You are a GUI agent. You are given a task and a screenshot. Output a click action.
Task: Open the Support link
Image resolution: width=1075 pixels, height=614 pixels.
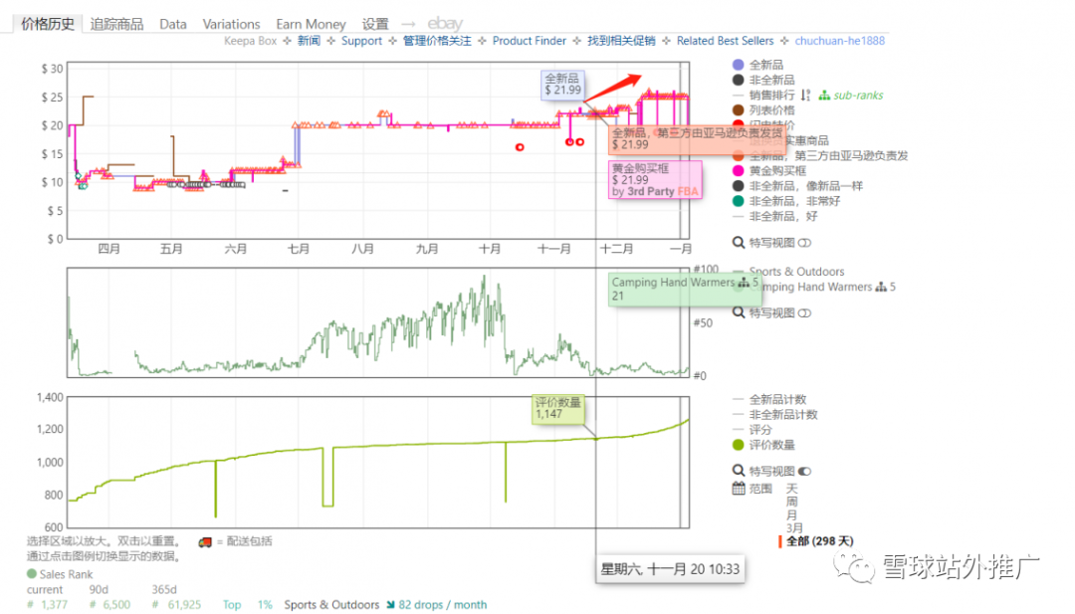pos(361,41)
